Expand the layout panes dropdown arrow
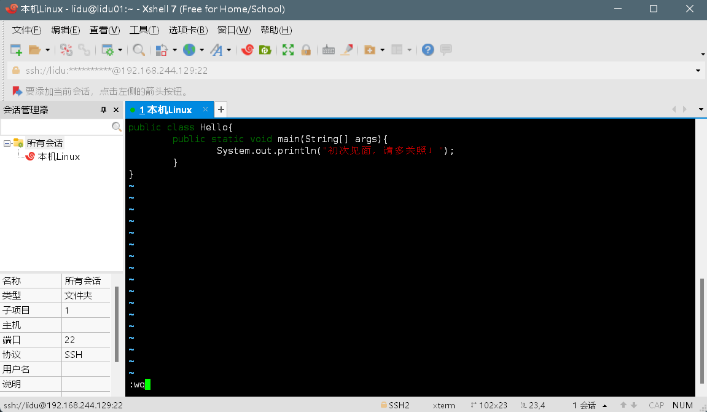Screen dimensions: 707x412 (410, 50)
